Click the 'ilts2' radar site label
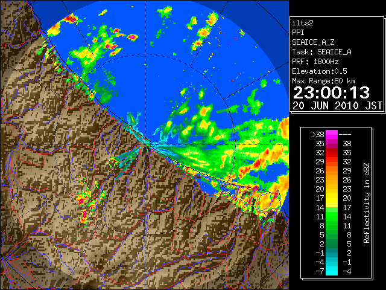This screenshot has height=290, width=386. (303, 23)
